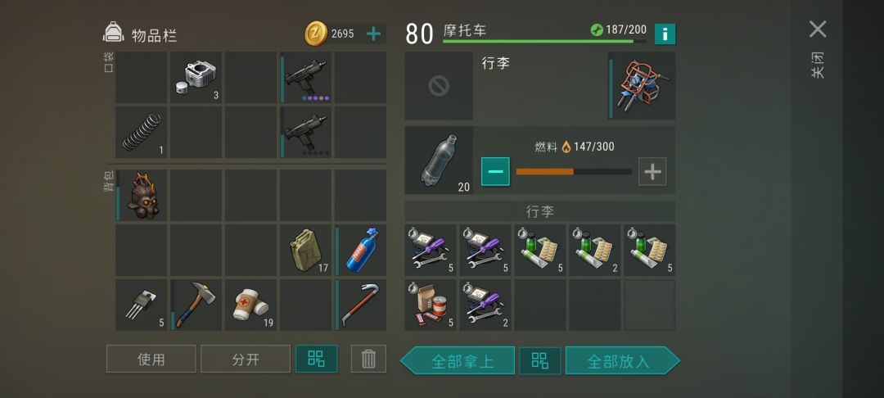Add coins with the plus icon
This screenshot has width=884, height=398.
[x=373, y=34]
